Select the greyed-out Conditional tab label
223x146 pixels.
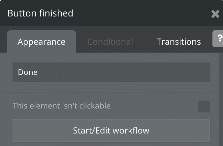click(x=110, y=42)
